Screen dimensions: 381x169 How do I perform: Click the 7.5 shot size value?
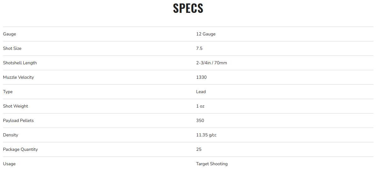[199, 48]
